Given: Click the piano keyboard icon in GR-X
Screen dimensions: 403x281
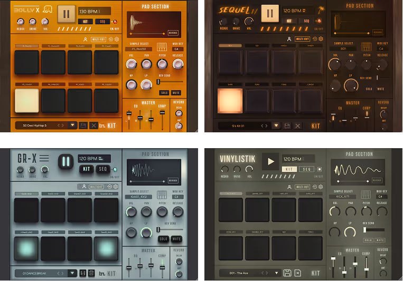Looking at the screenshot, I should [162, 195].
